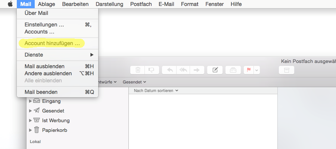Open the Dienste submenu

[57, 55]
